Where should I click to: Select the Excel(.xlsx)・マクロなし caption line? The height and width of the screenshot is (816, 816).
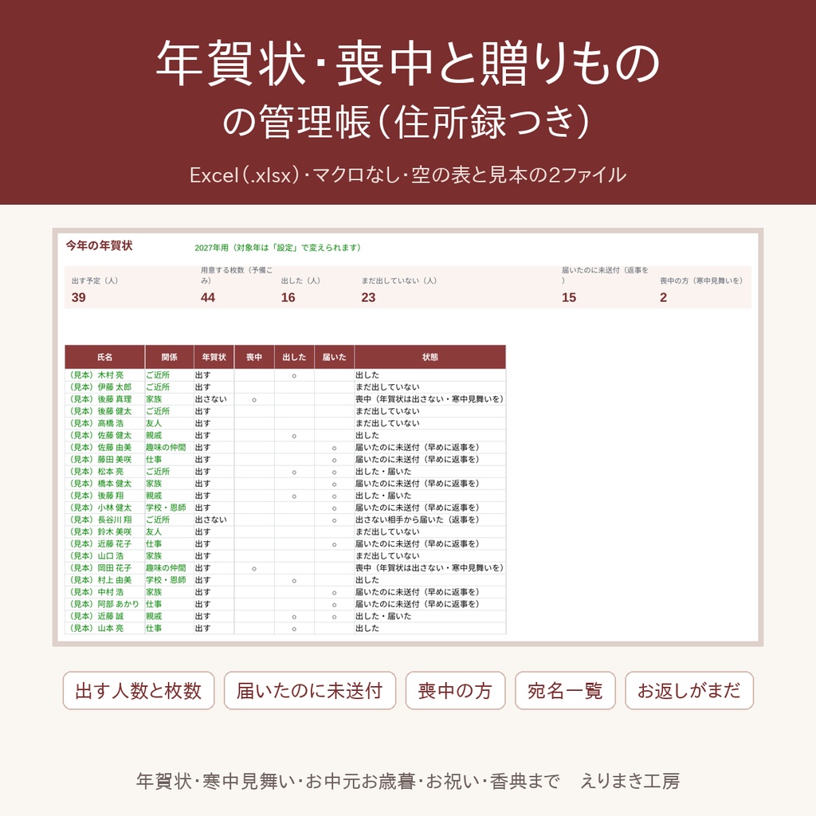coord(408,175)
